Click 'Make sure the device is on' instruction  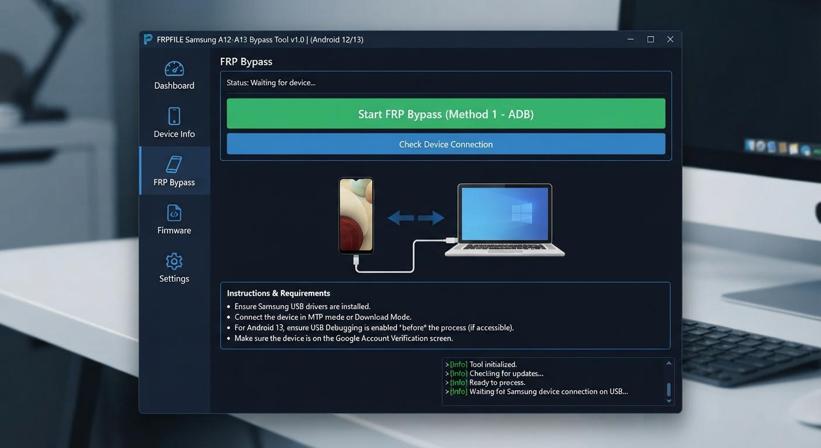343,338
